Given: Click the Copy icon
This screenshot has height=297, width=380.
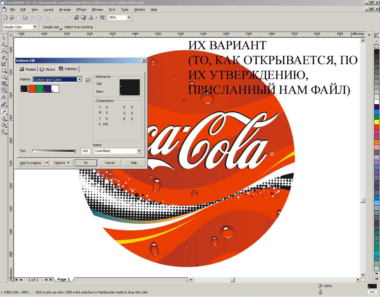Looking at the screenshot, I should tap(39, 18).
